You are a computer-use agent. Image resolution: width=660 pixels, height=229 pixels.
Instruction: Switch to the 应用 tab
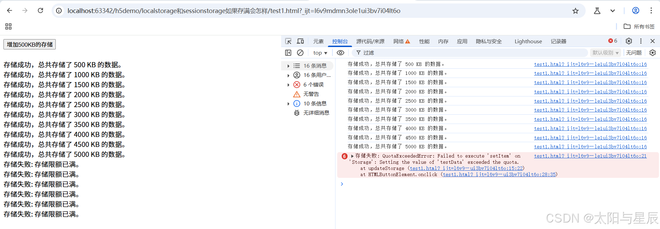tap(462, 42)
